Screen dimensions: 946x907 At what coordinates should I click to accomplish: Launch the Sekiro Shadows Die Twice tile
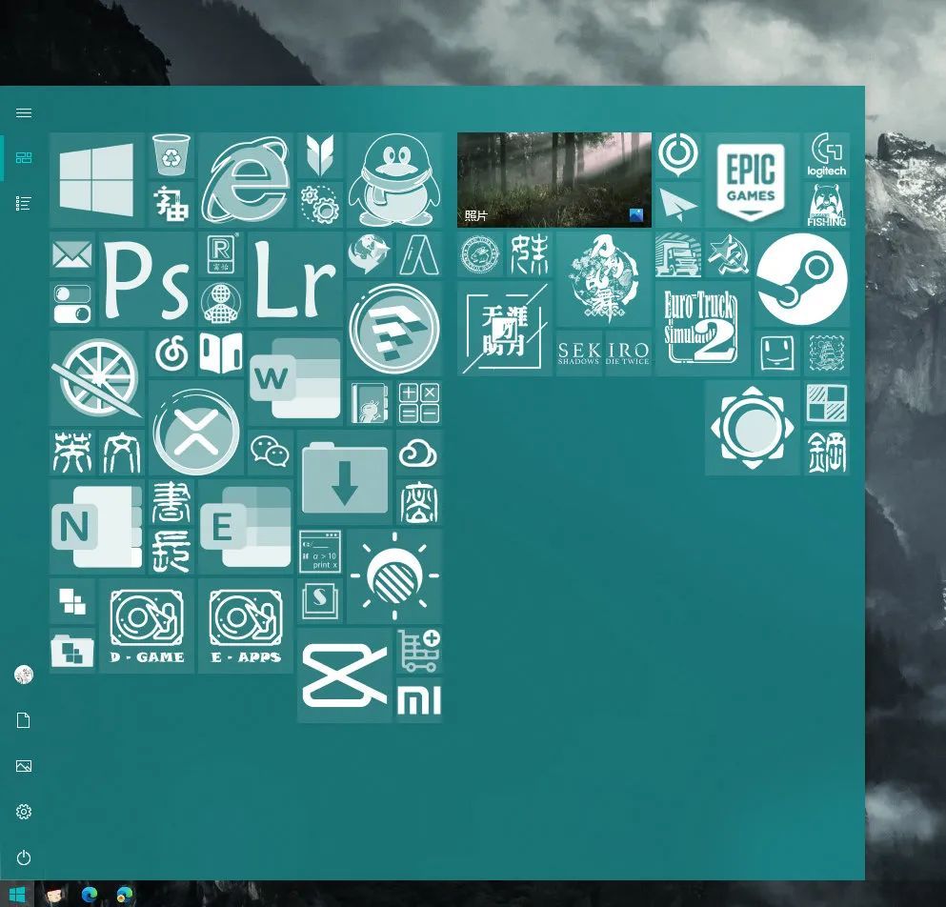[603, 353]
